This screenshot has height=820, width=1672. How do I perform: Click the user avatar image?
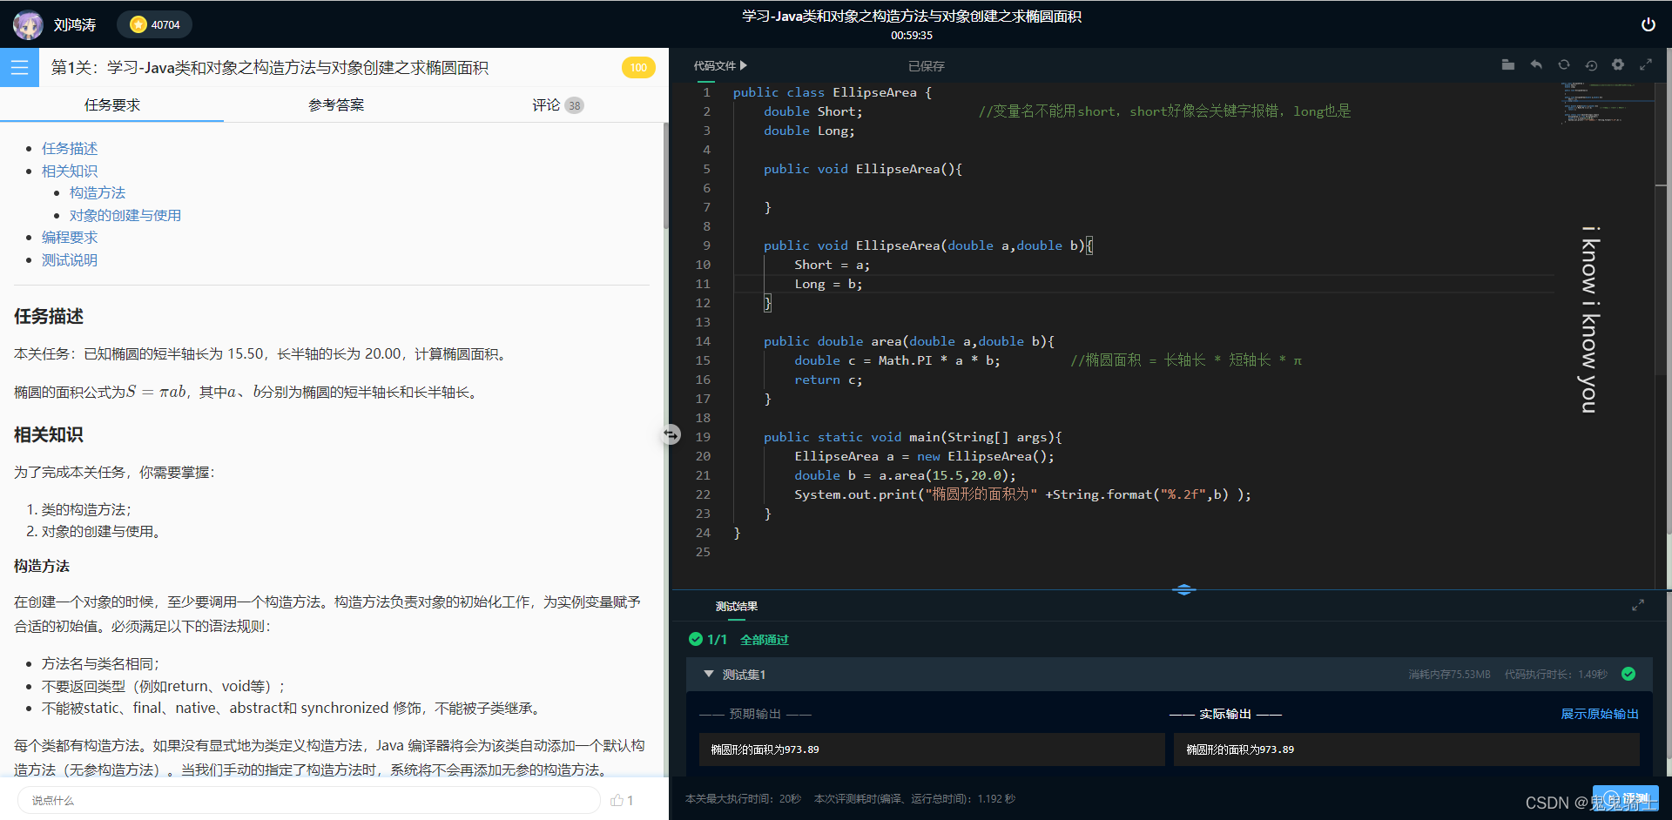(28, 24)
